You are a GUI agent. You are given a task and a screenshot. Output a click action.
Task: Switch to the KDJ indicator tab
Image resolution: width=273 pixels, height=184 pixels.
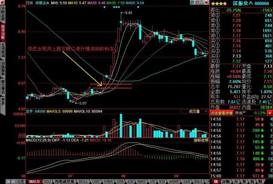pos(47,182)
